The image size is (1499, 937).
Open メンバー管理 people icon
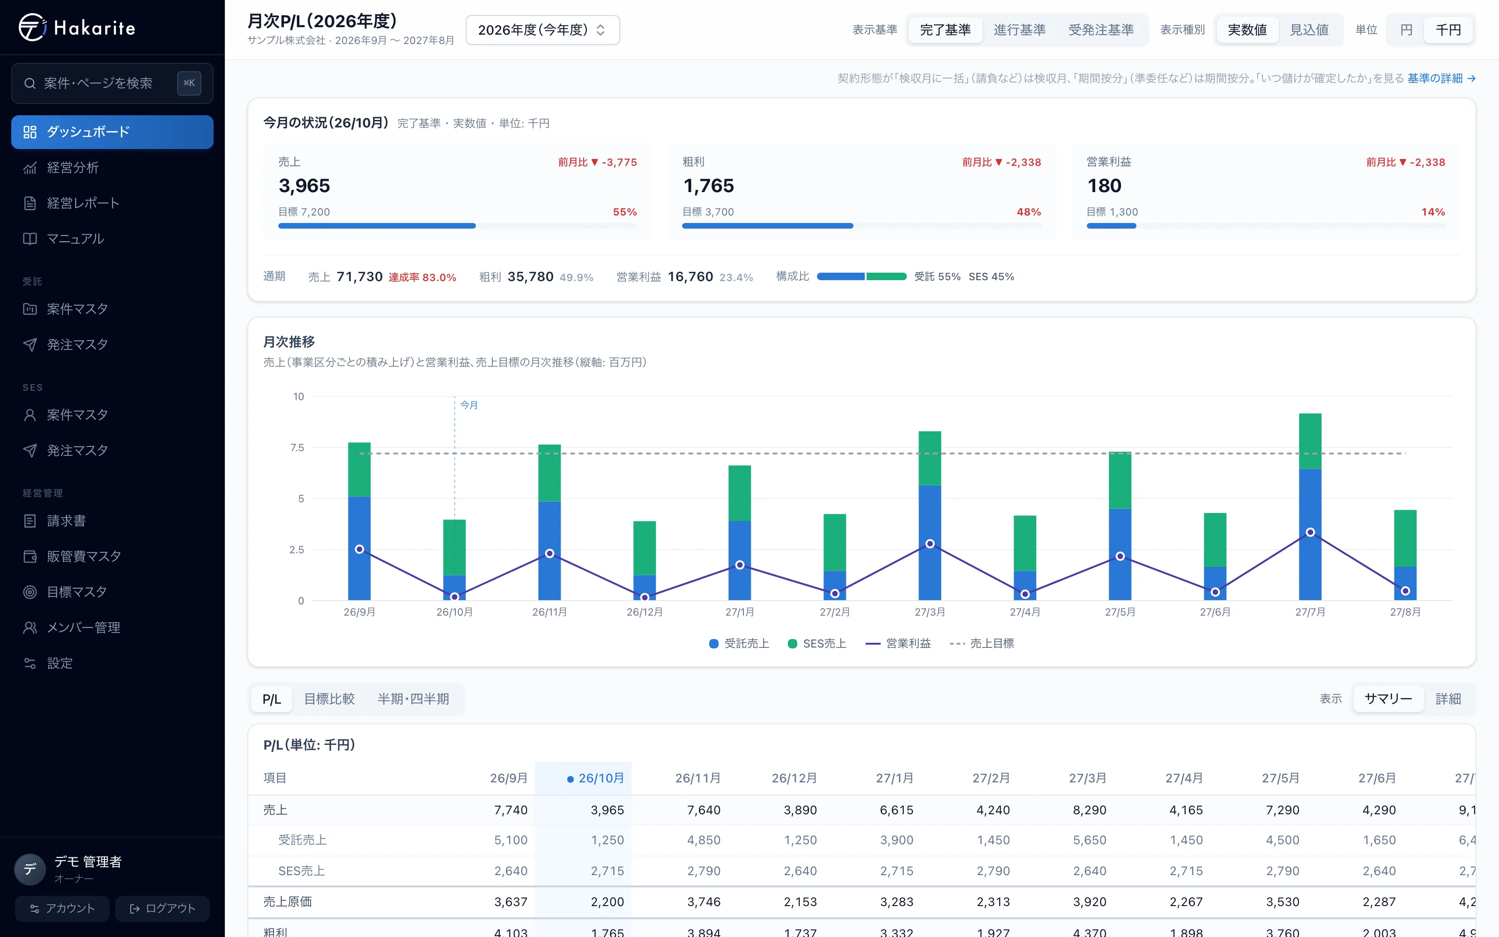tap(30, 628)
